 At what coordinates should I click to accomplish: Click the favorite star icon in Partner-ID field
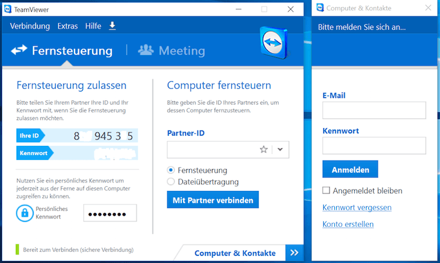[x=263, y=149]
